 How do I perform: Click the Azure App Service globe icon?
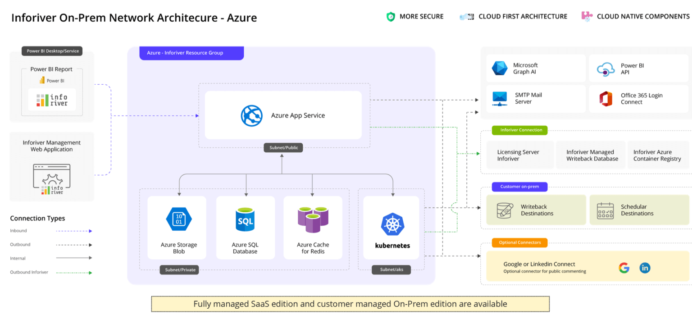251,115
